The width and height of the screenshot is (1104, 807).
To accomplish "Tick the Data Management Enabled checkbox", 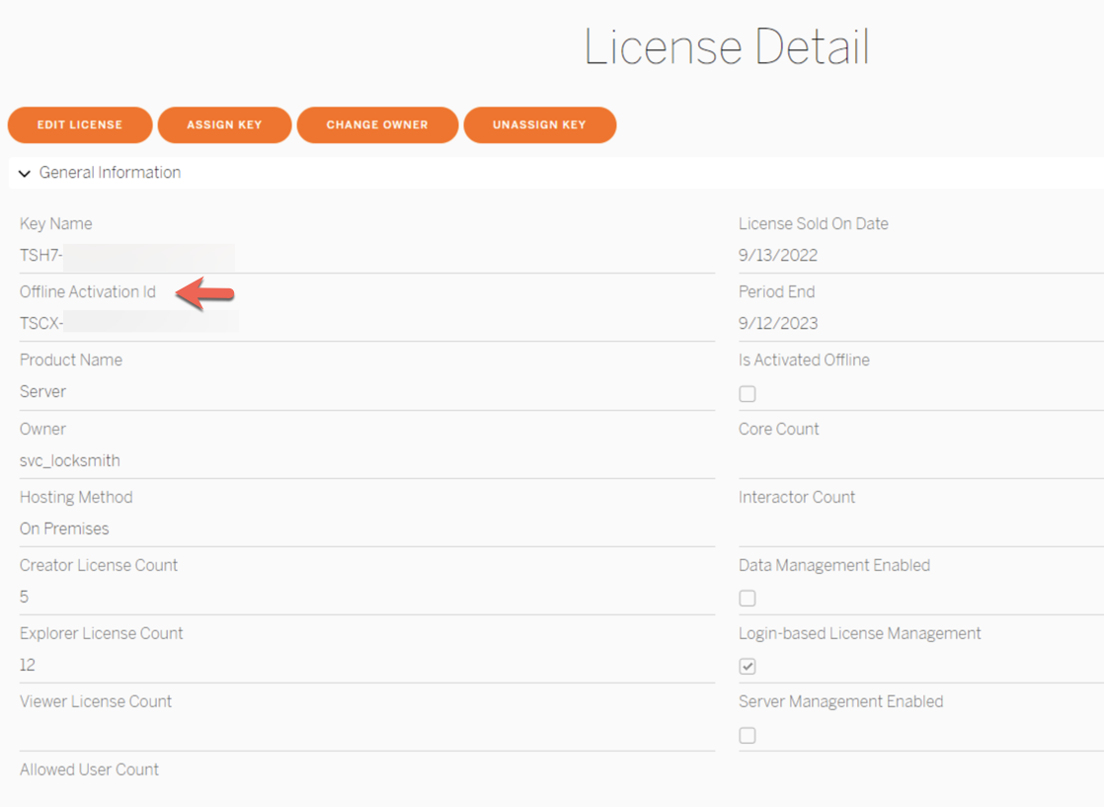I will (x=748, y=599).
